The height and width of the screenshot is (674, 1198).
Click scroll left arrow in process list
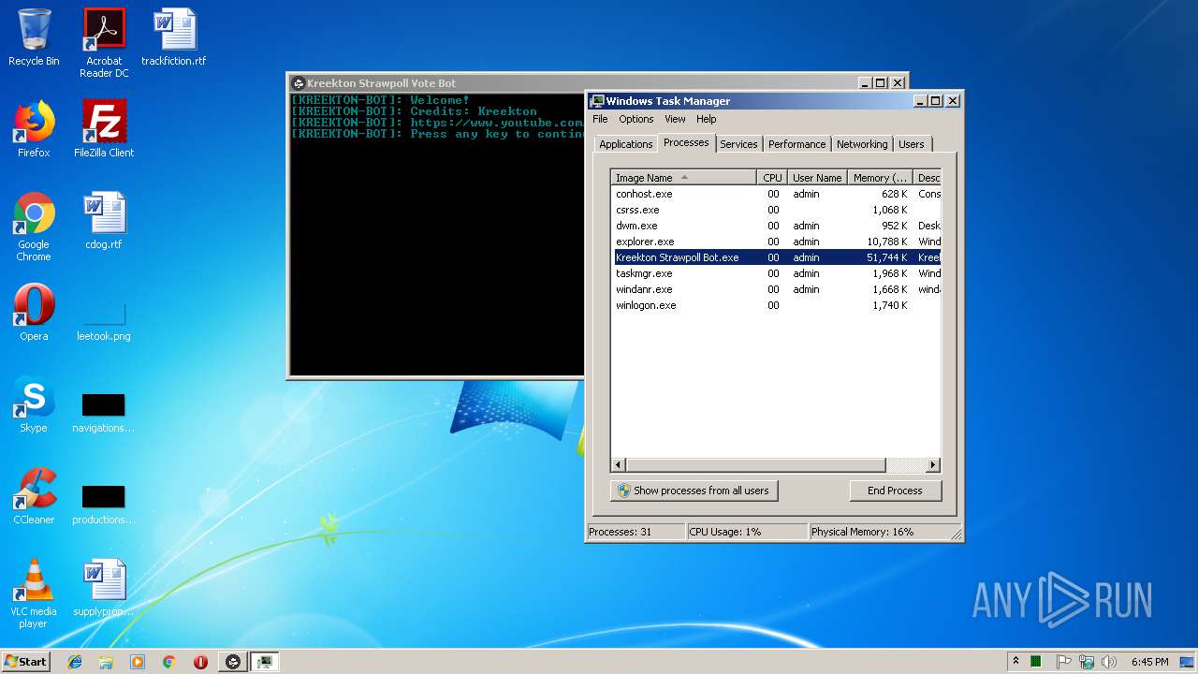619,464
